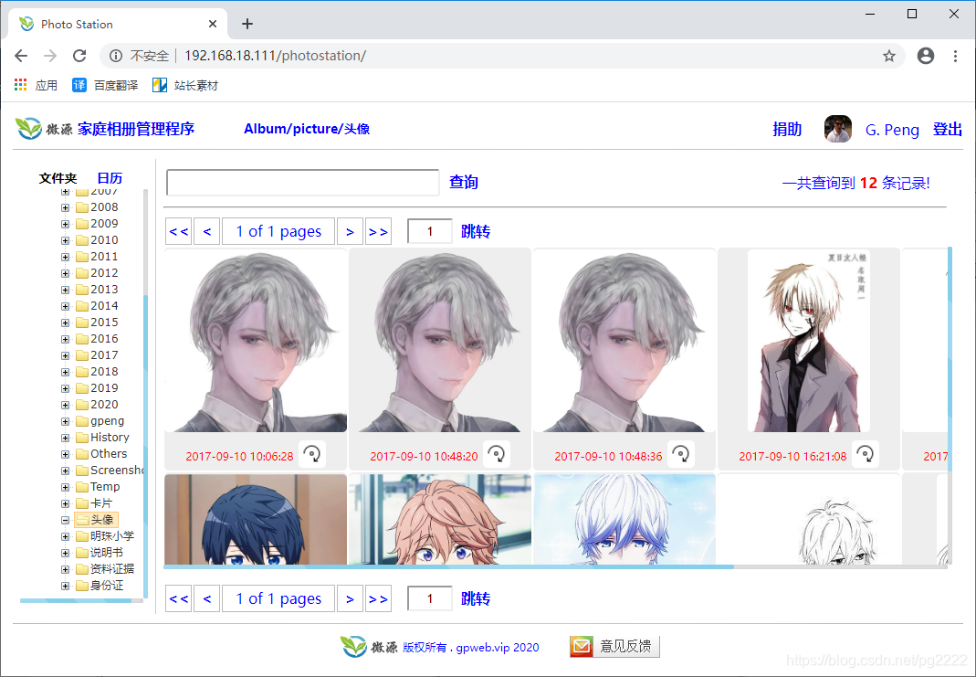Click the 查询 search link

pos(464,182)
